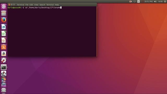Open the first Terminal menu in menu bar

(21, 5)
